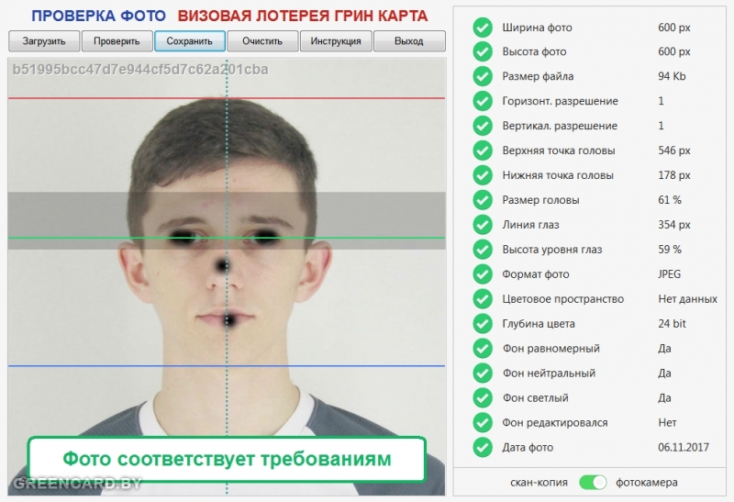The image size is (734, 502).
Task: Click green check icon beside Ширина фото
Action: [483, 28]
